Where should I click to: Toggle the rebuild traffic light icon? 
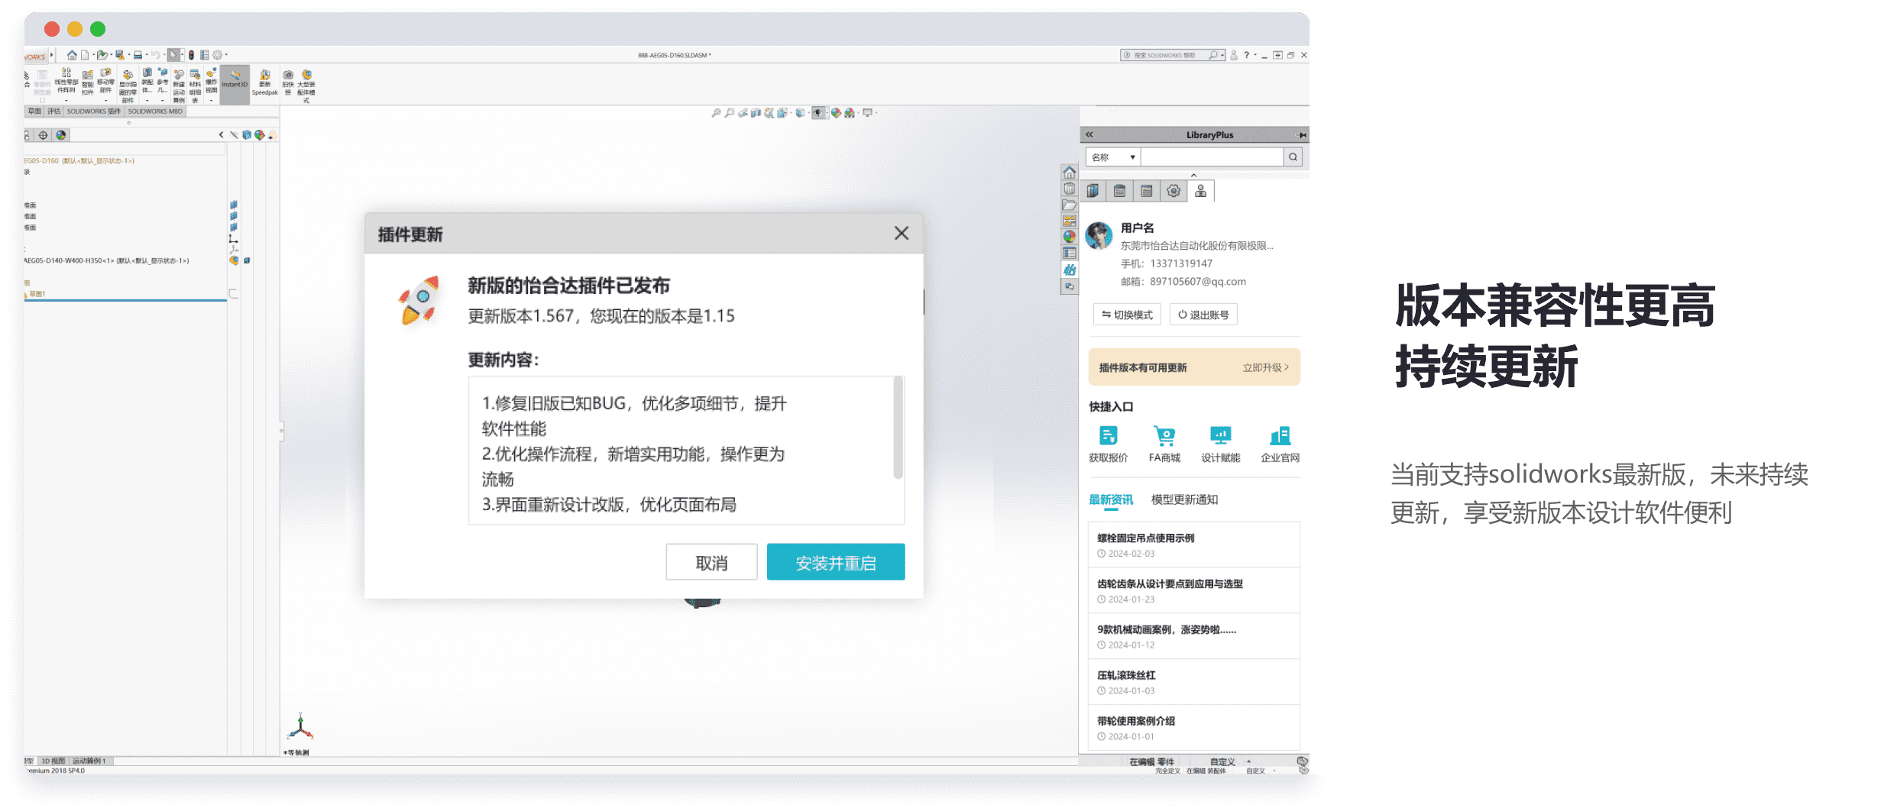pos(191,55)
